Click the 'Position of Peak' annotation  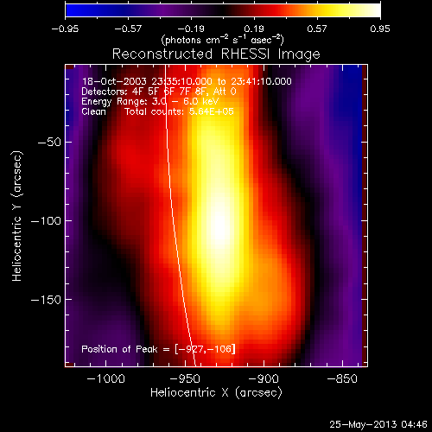(x=158, y=349)
